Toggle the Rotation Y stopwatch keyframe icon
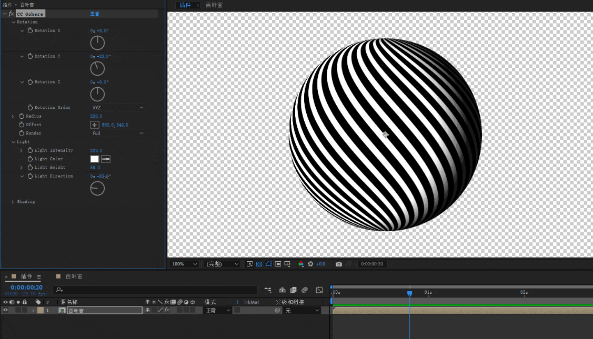The width and height of the screenshot is (593, 339). [x=30, y=56]
